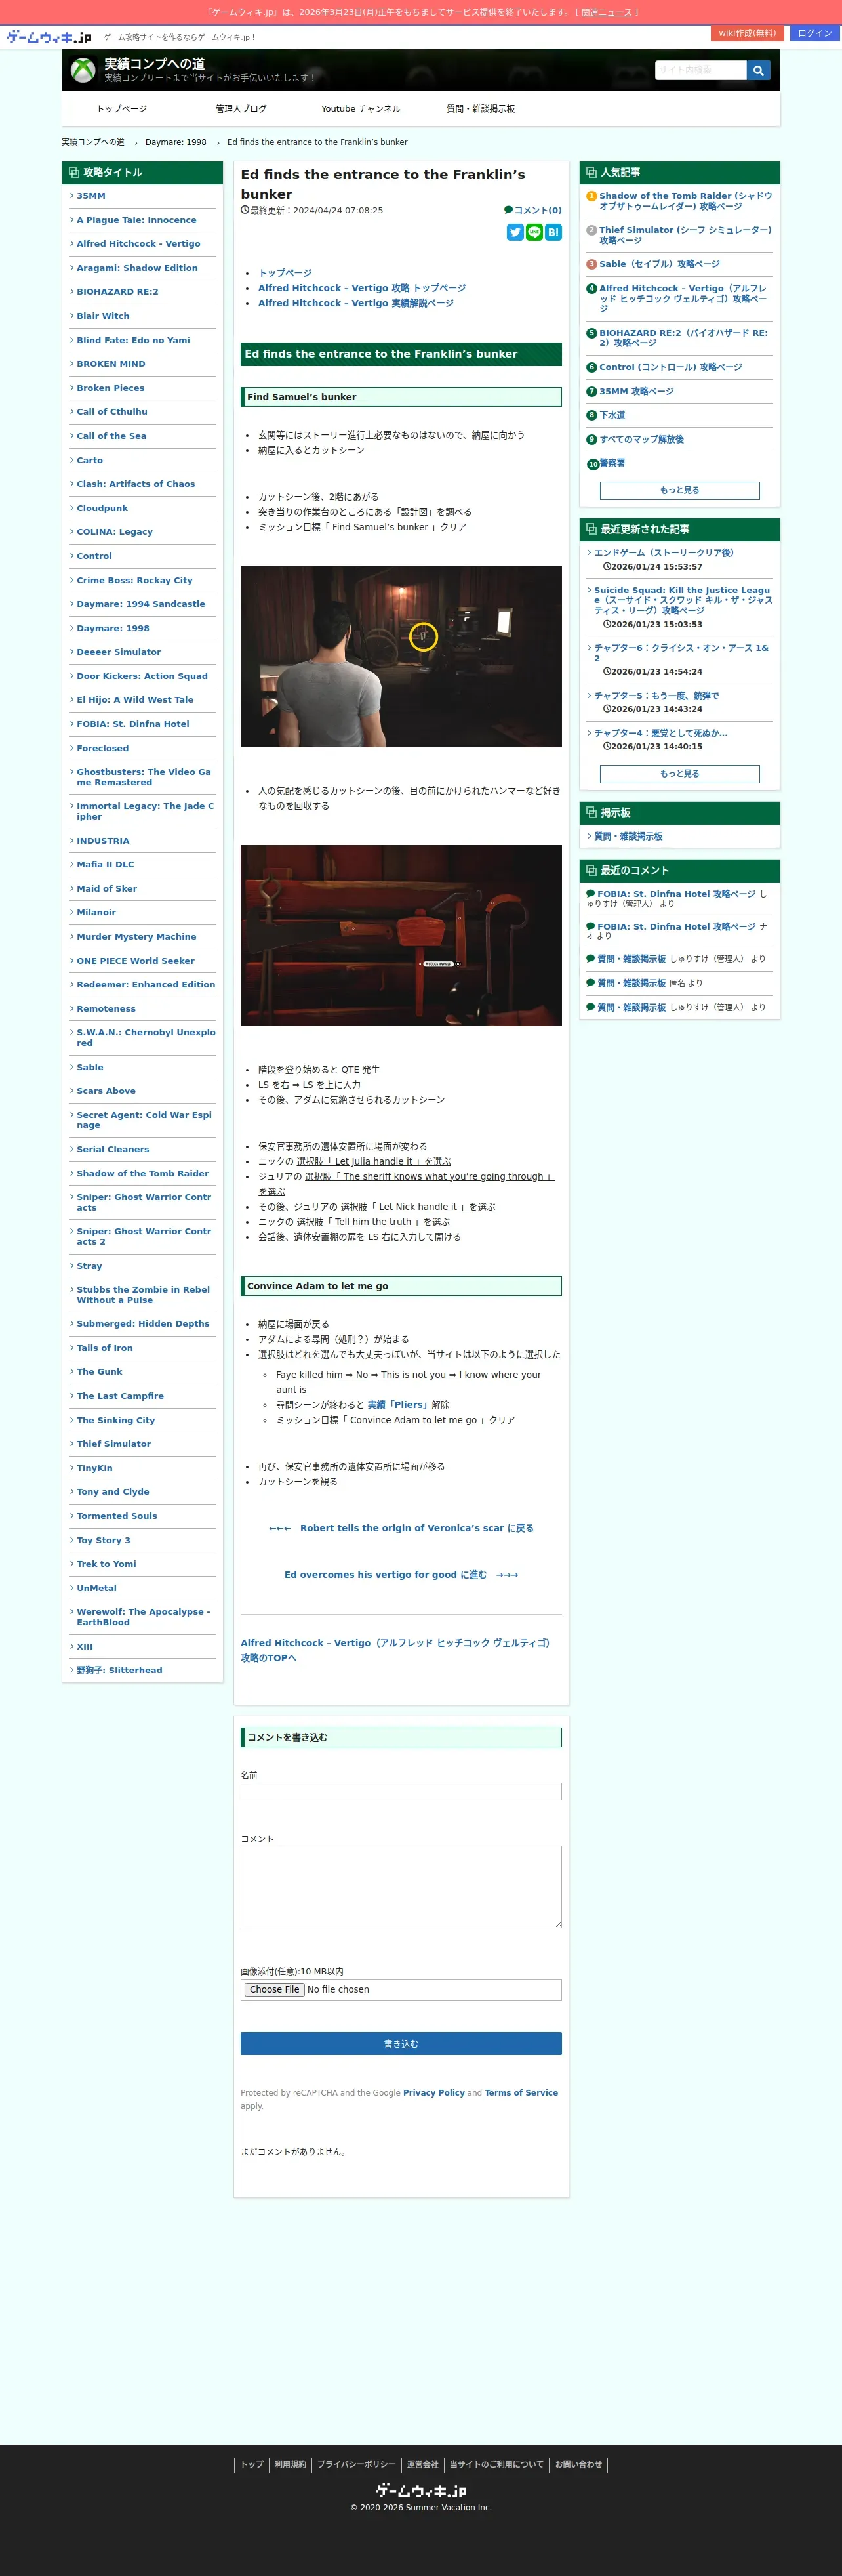Open popular article すべてのマップ解放後

click(x=641, y=439)
